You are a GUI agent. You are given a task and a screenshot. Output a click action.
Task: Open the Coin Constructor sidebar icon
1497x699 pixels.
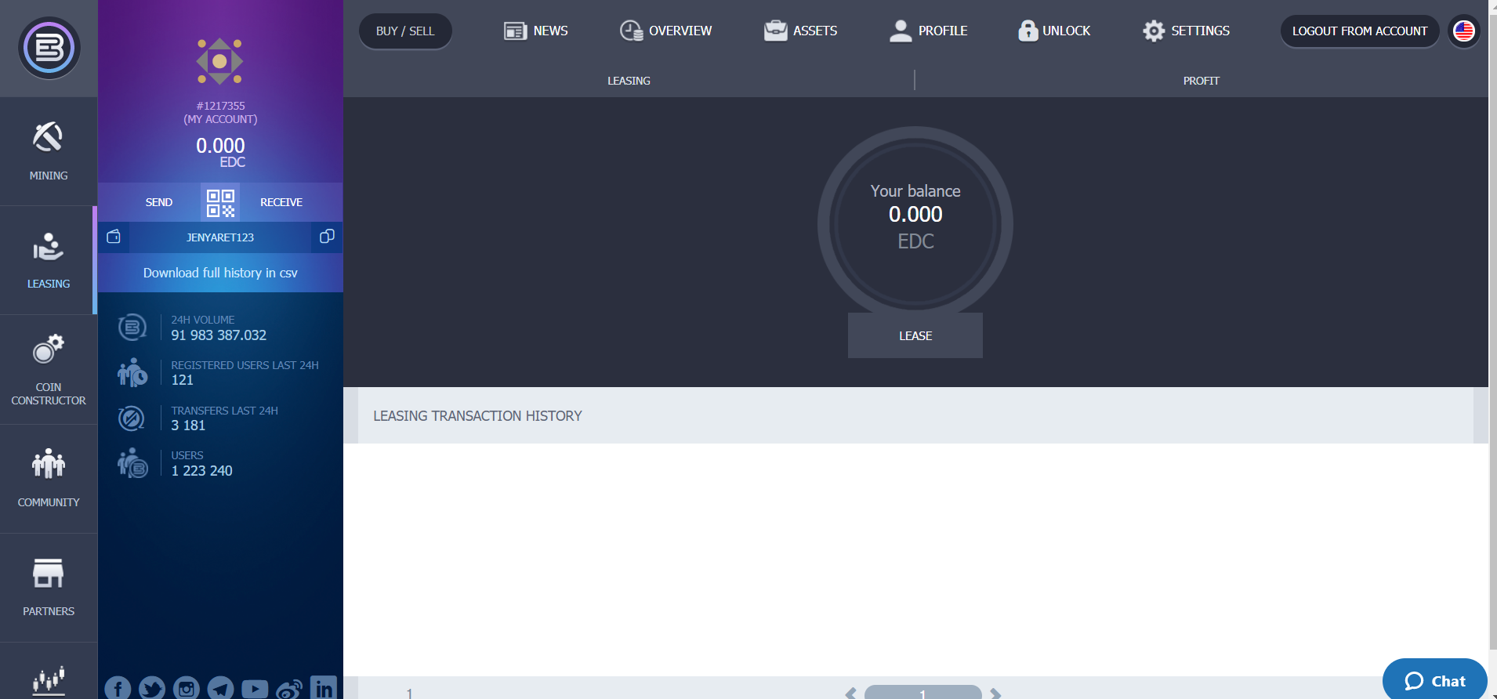tap(48, 349)
